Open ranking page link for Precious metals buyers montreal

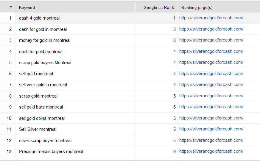tap(211, 151)
